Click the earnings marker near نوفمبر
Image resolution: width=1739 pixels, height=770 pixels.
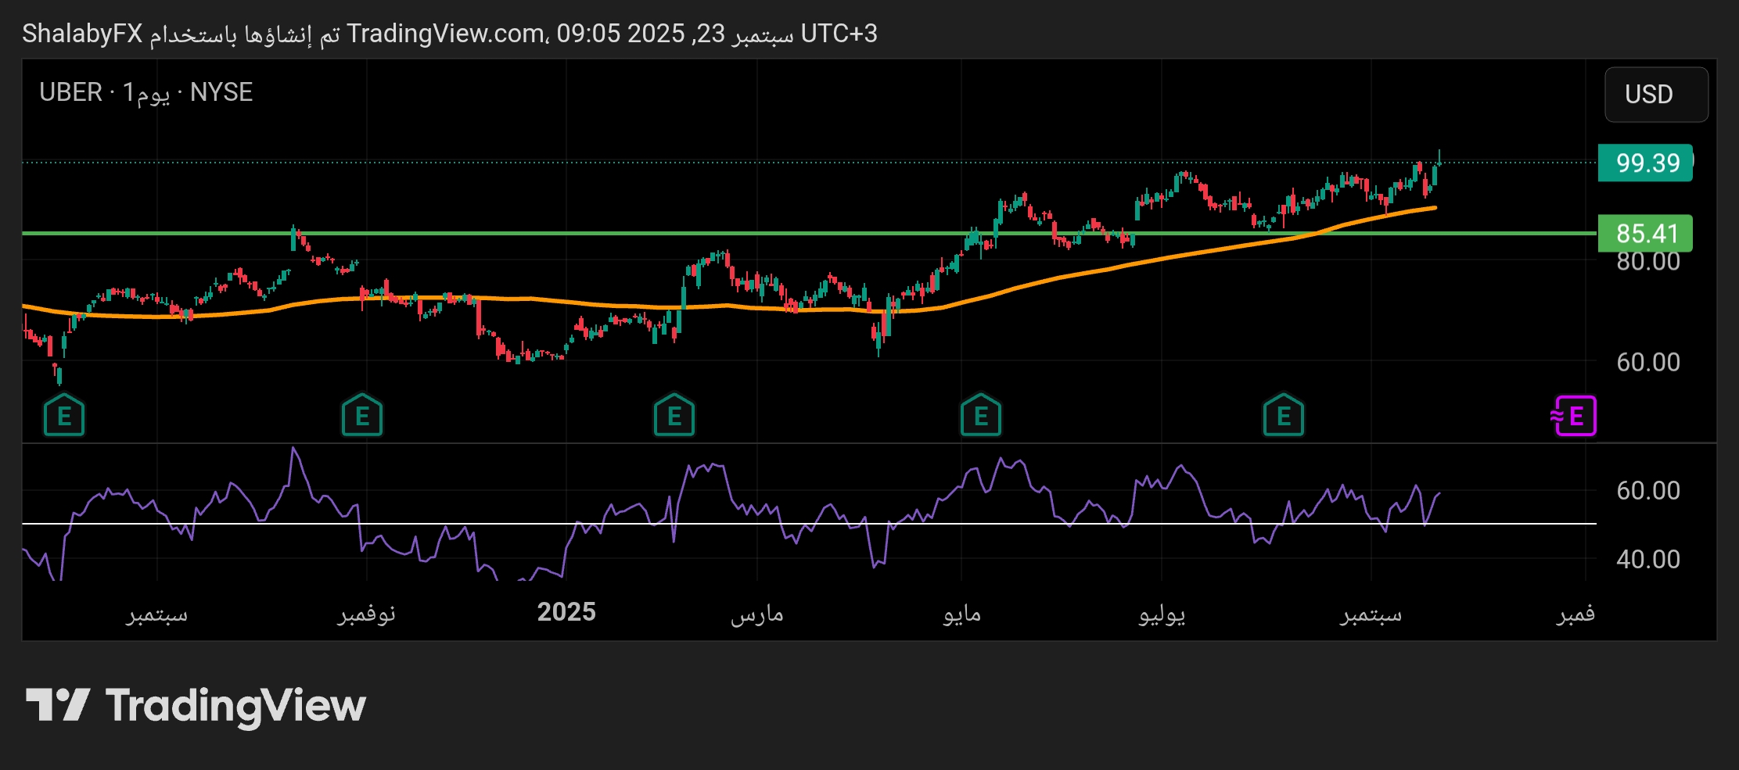coord(362,415)
